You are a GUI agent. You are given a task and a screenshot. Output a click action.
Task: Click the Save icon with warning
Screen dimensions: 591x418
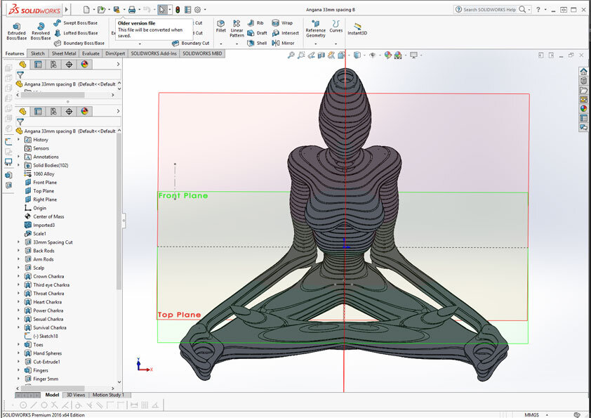pos(117,9)
